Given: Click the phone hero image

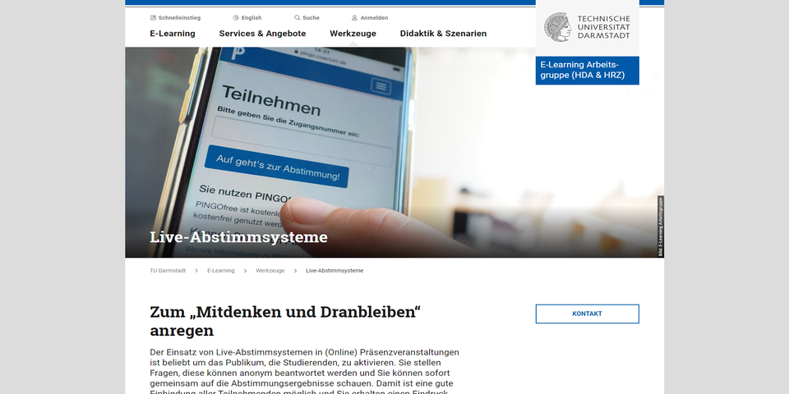Looking at the screenshot, I should (x=394, y=153).
